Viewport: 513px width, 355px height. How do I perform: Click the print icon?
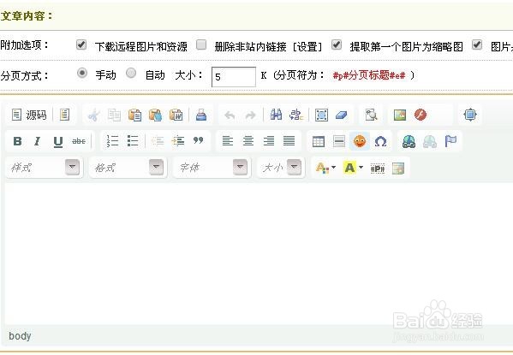201,115
